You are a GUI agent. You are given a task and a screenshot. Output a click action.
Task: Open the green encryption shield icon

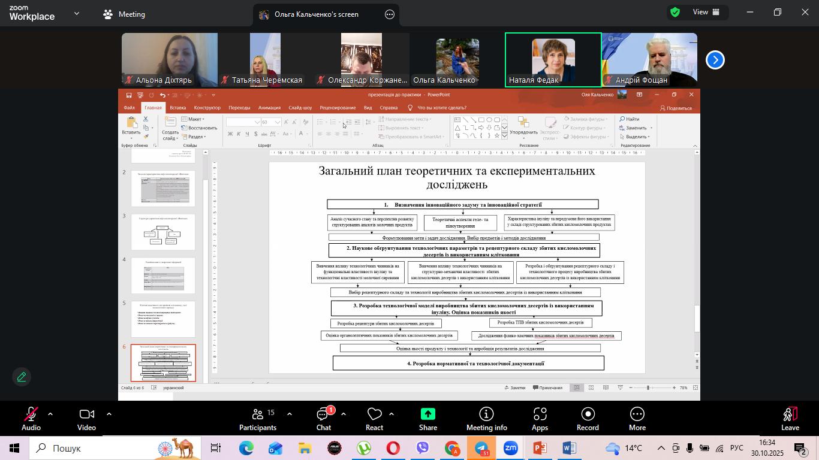click(675, 12)
